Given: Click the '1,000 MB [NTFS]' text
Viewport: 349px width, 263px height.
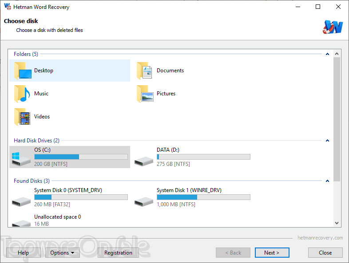Looking at the screenshot, I should [176, 204].
